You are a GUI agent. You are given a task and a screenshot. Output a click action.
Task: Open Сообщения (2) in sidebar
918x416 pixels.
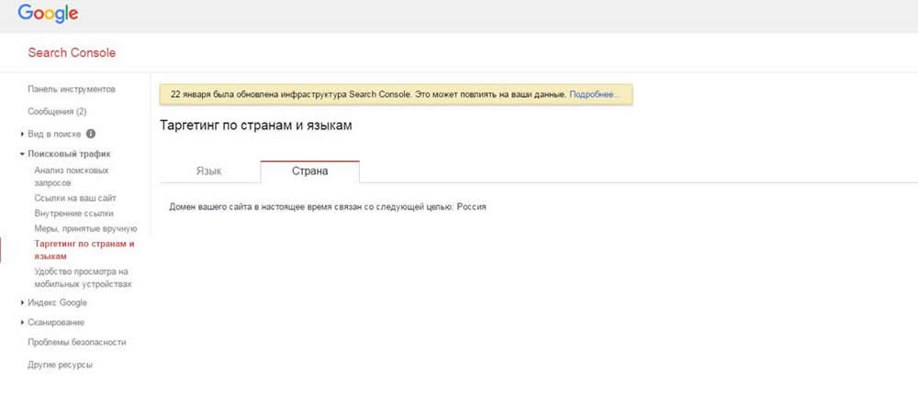coord(57,112)
